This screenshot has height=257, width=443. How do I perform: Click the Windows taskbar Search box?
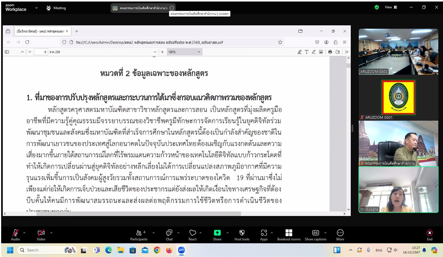point(46,250)
